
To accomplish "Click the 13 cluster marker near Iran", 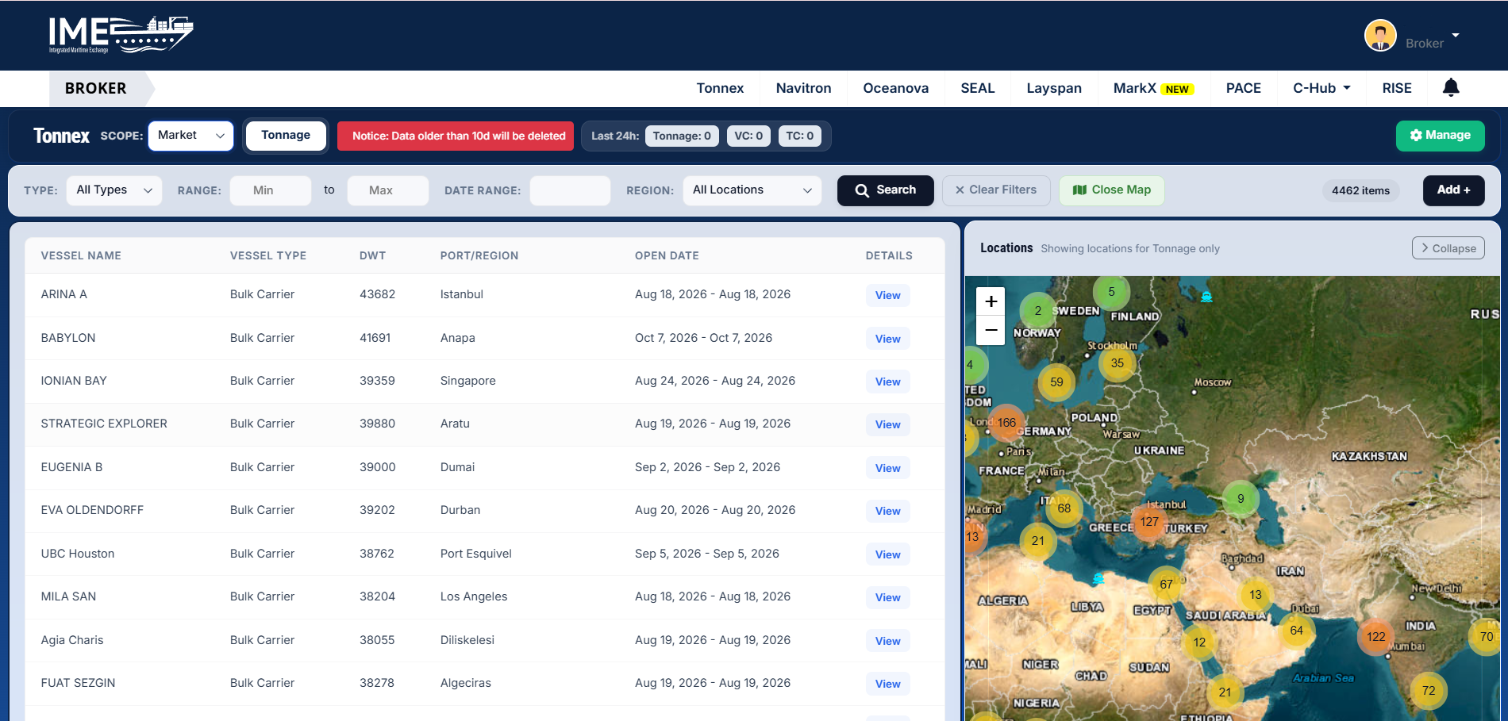I will coord(1255,595).
